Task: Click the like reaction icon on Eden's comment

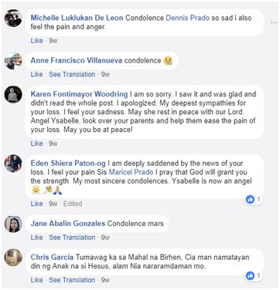Action: (x=250, y=199)
